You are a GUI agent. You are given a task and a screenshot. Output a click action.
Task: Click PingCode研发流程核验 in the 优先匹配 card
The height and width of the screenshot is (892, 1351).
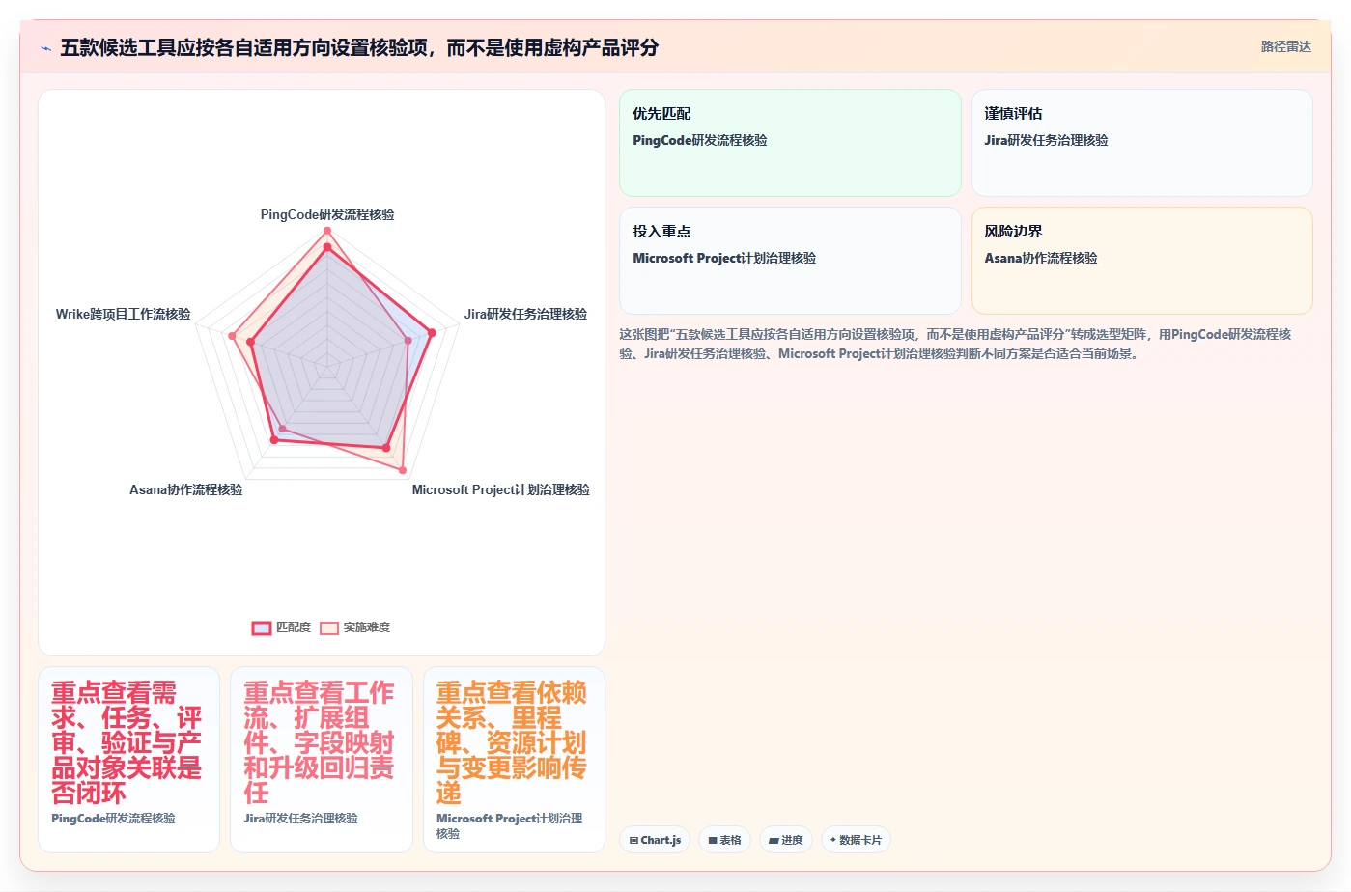pyautogui.click(x=700, y=140)
